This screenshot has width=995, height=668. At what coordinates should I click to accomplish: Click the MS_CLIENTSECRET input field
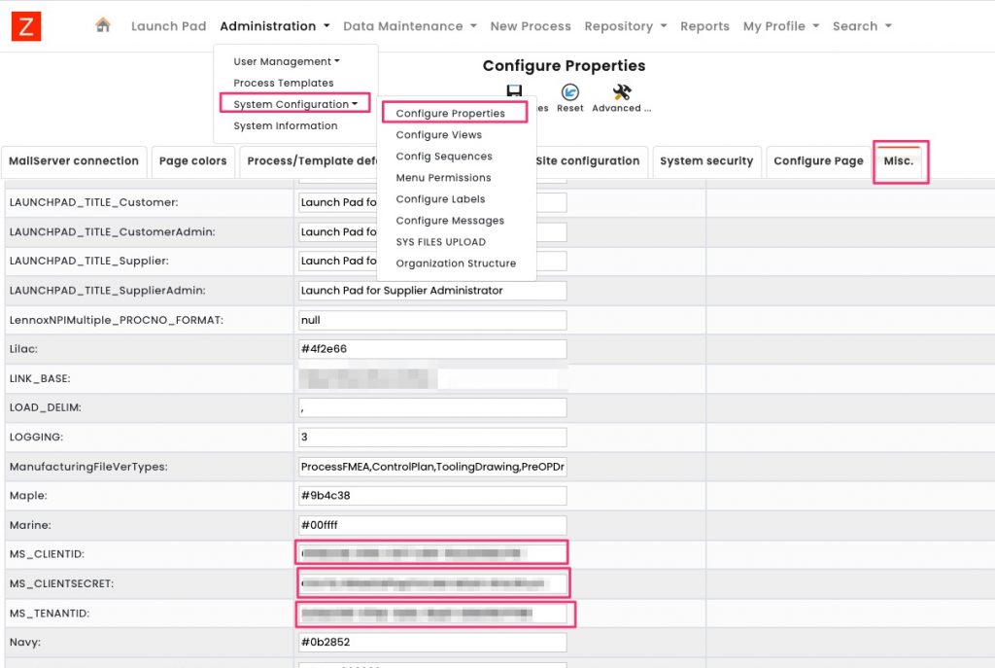click(432, 583)
